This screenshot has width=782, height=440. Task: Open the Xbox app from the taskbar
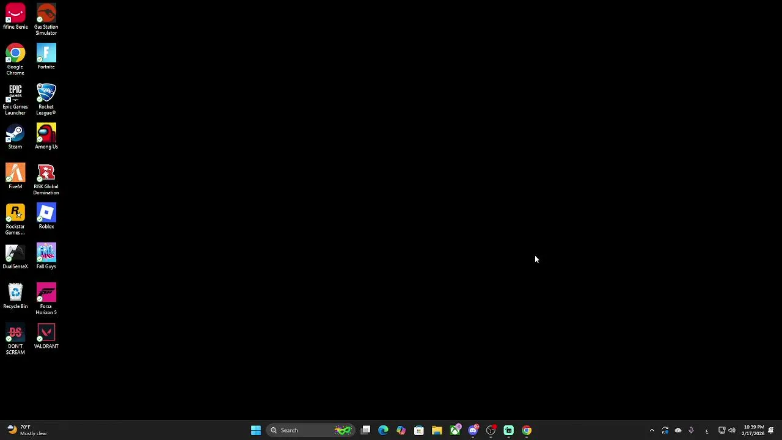[455, 430]
